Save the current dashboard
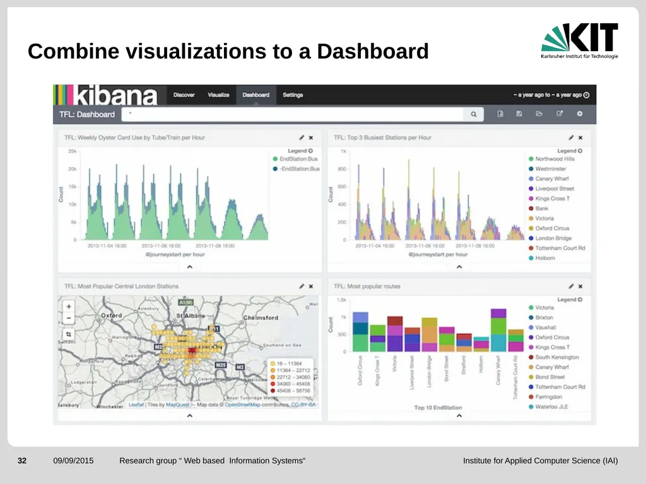Image resolution: width=646 pixels, height=484 pixels. pyautogui.click(x=519, y=113)
